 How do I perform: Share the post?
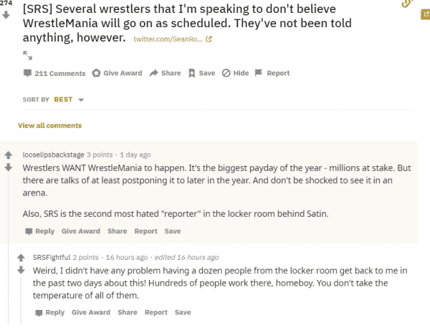(x=165, y=73)
